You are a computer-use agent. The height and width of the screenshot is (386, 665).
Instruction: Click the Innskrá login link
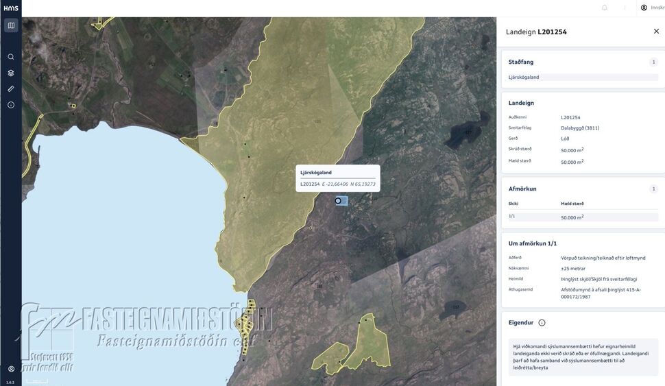[653, 8]
